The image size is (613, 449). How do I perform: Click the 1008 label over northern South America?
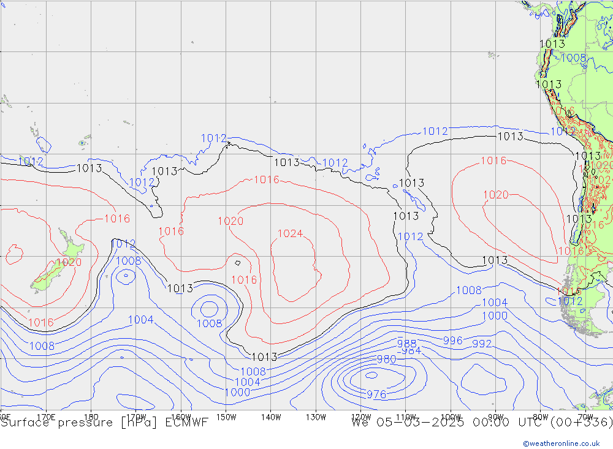(x=574, y=58)
